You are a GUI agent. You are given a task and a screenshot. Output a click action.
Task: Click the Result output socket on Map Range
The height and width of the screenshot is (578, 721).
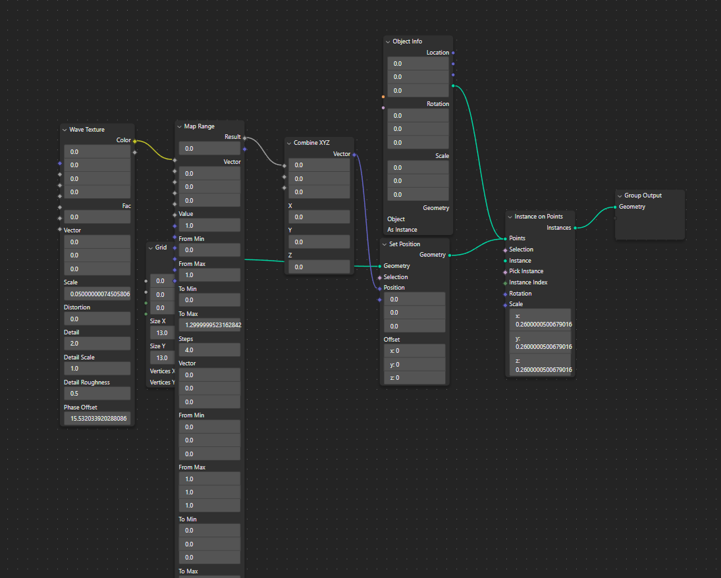pos(245,137)
